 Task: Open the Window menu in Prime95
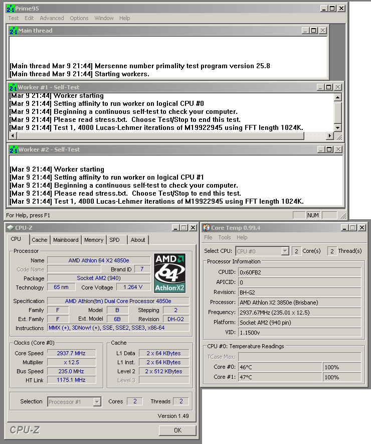104,18
